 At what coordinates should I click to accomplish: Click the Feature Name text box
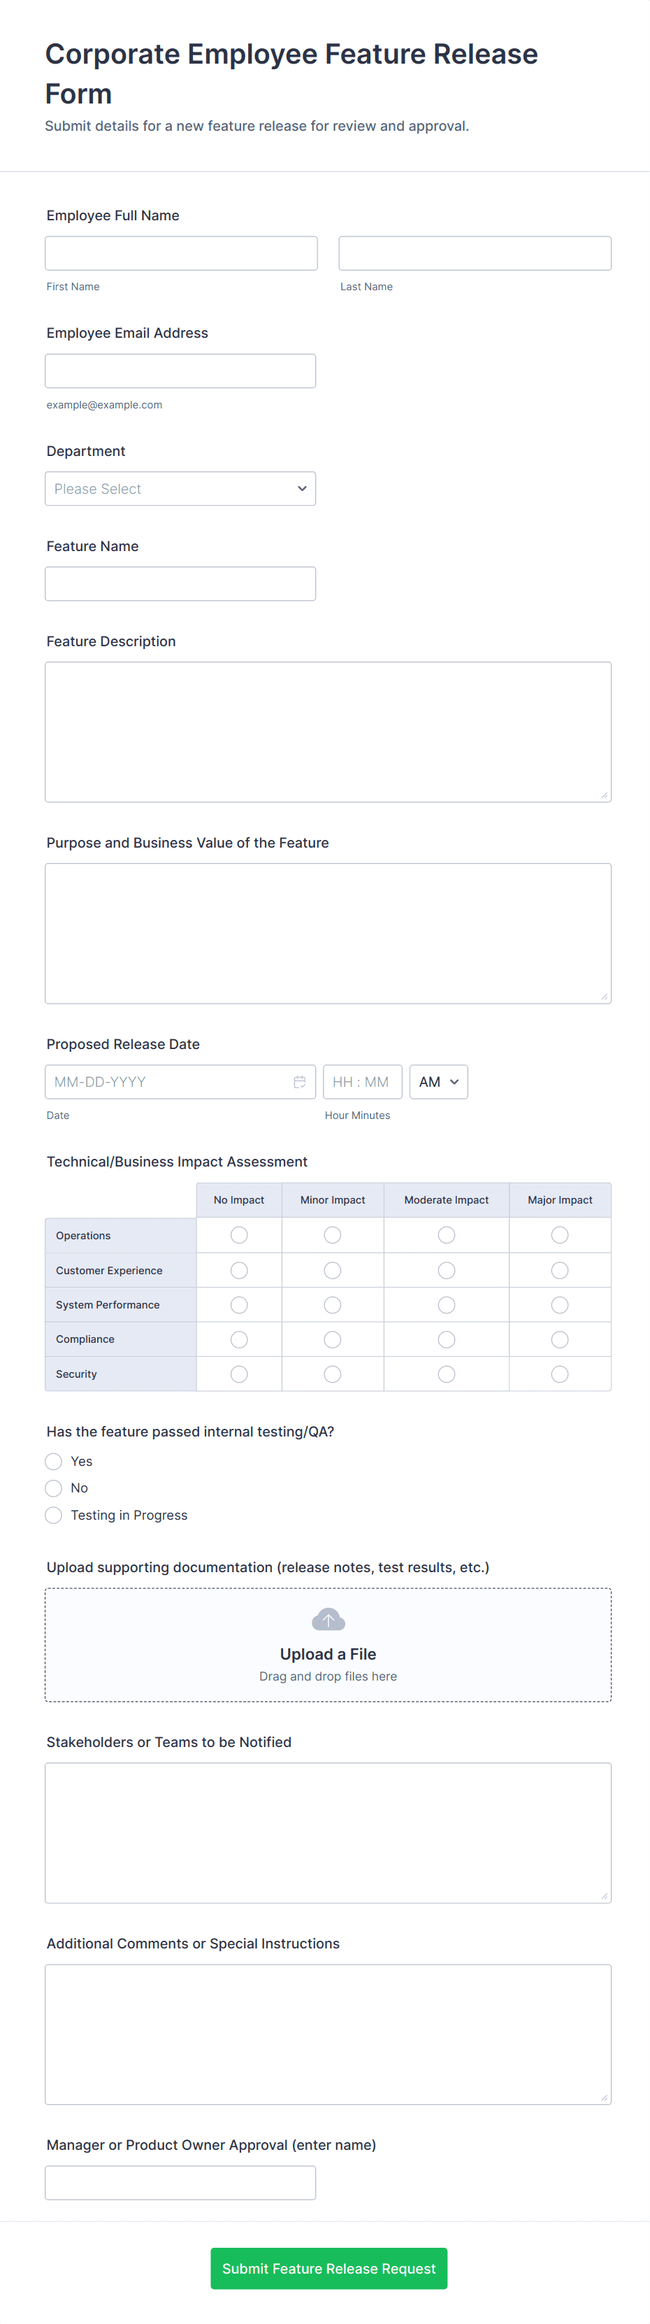click(180, 584)
